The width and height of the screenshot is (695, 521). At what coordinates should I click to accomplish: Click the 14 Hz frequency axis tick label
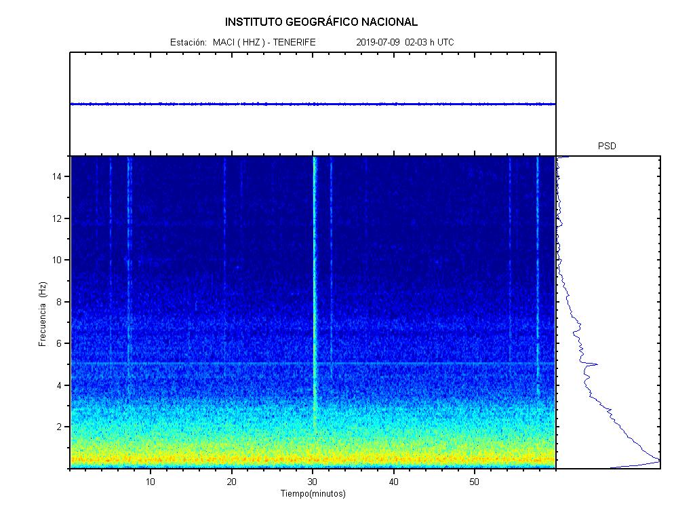(x=58, y=176)
